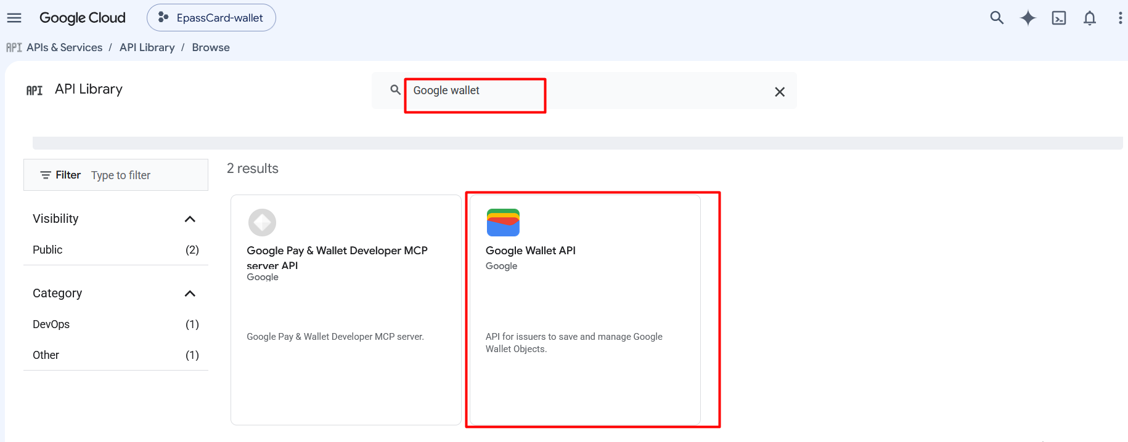
Task: Activate Cloud Shell terminal icon
Action: point(1059,18)
